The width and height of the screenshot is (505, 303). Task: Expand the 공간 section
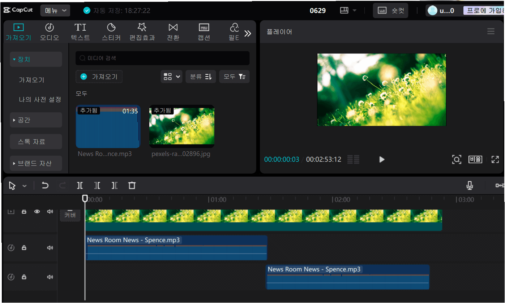pos(36,120)
